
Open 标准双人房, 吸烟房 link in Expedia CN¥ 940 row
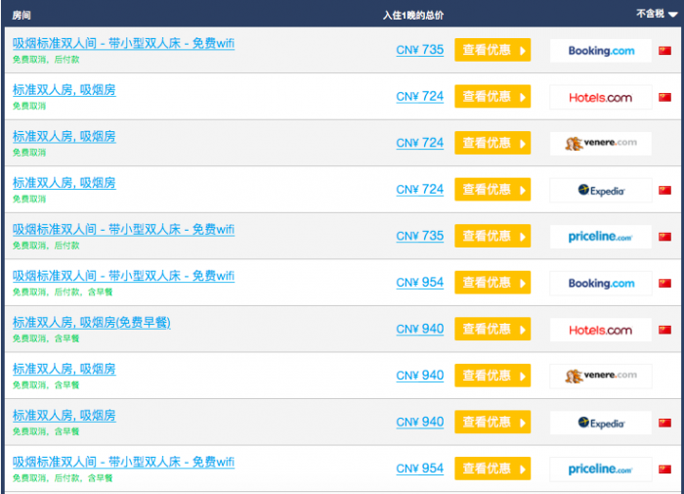(x=64, y=416)
